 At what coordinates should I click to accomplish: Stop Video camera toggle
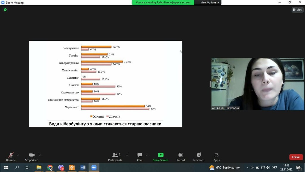32,157
